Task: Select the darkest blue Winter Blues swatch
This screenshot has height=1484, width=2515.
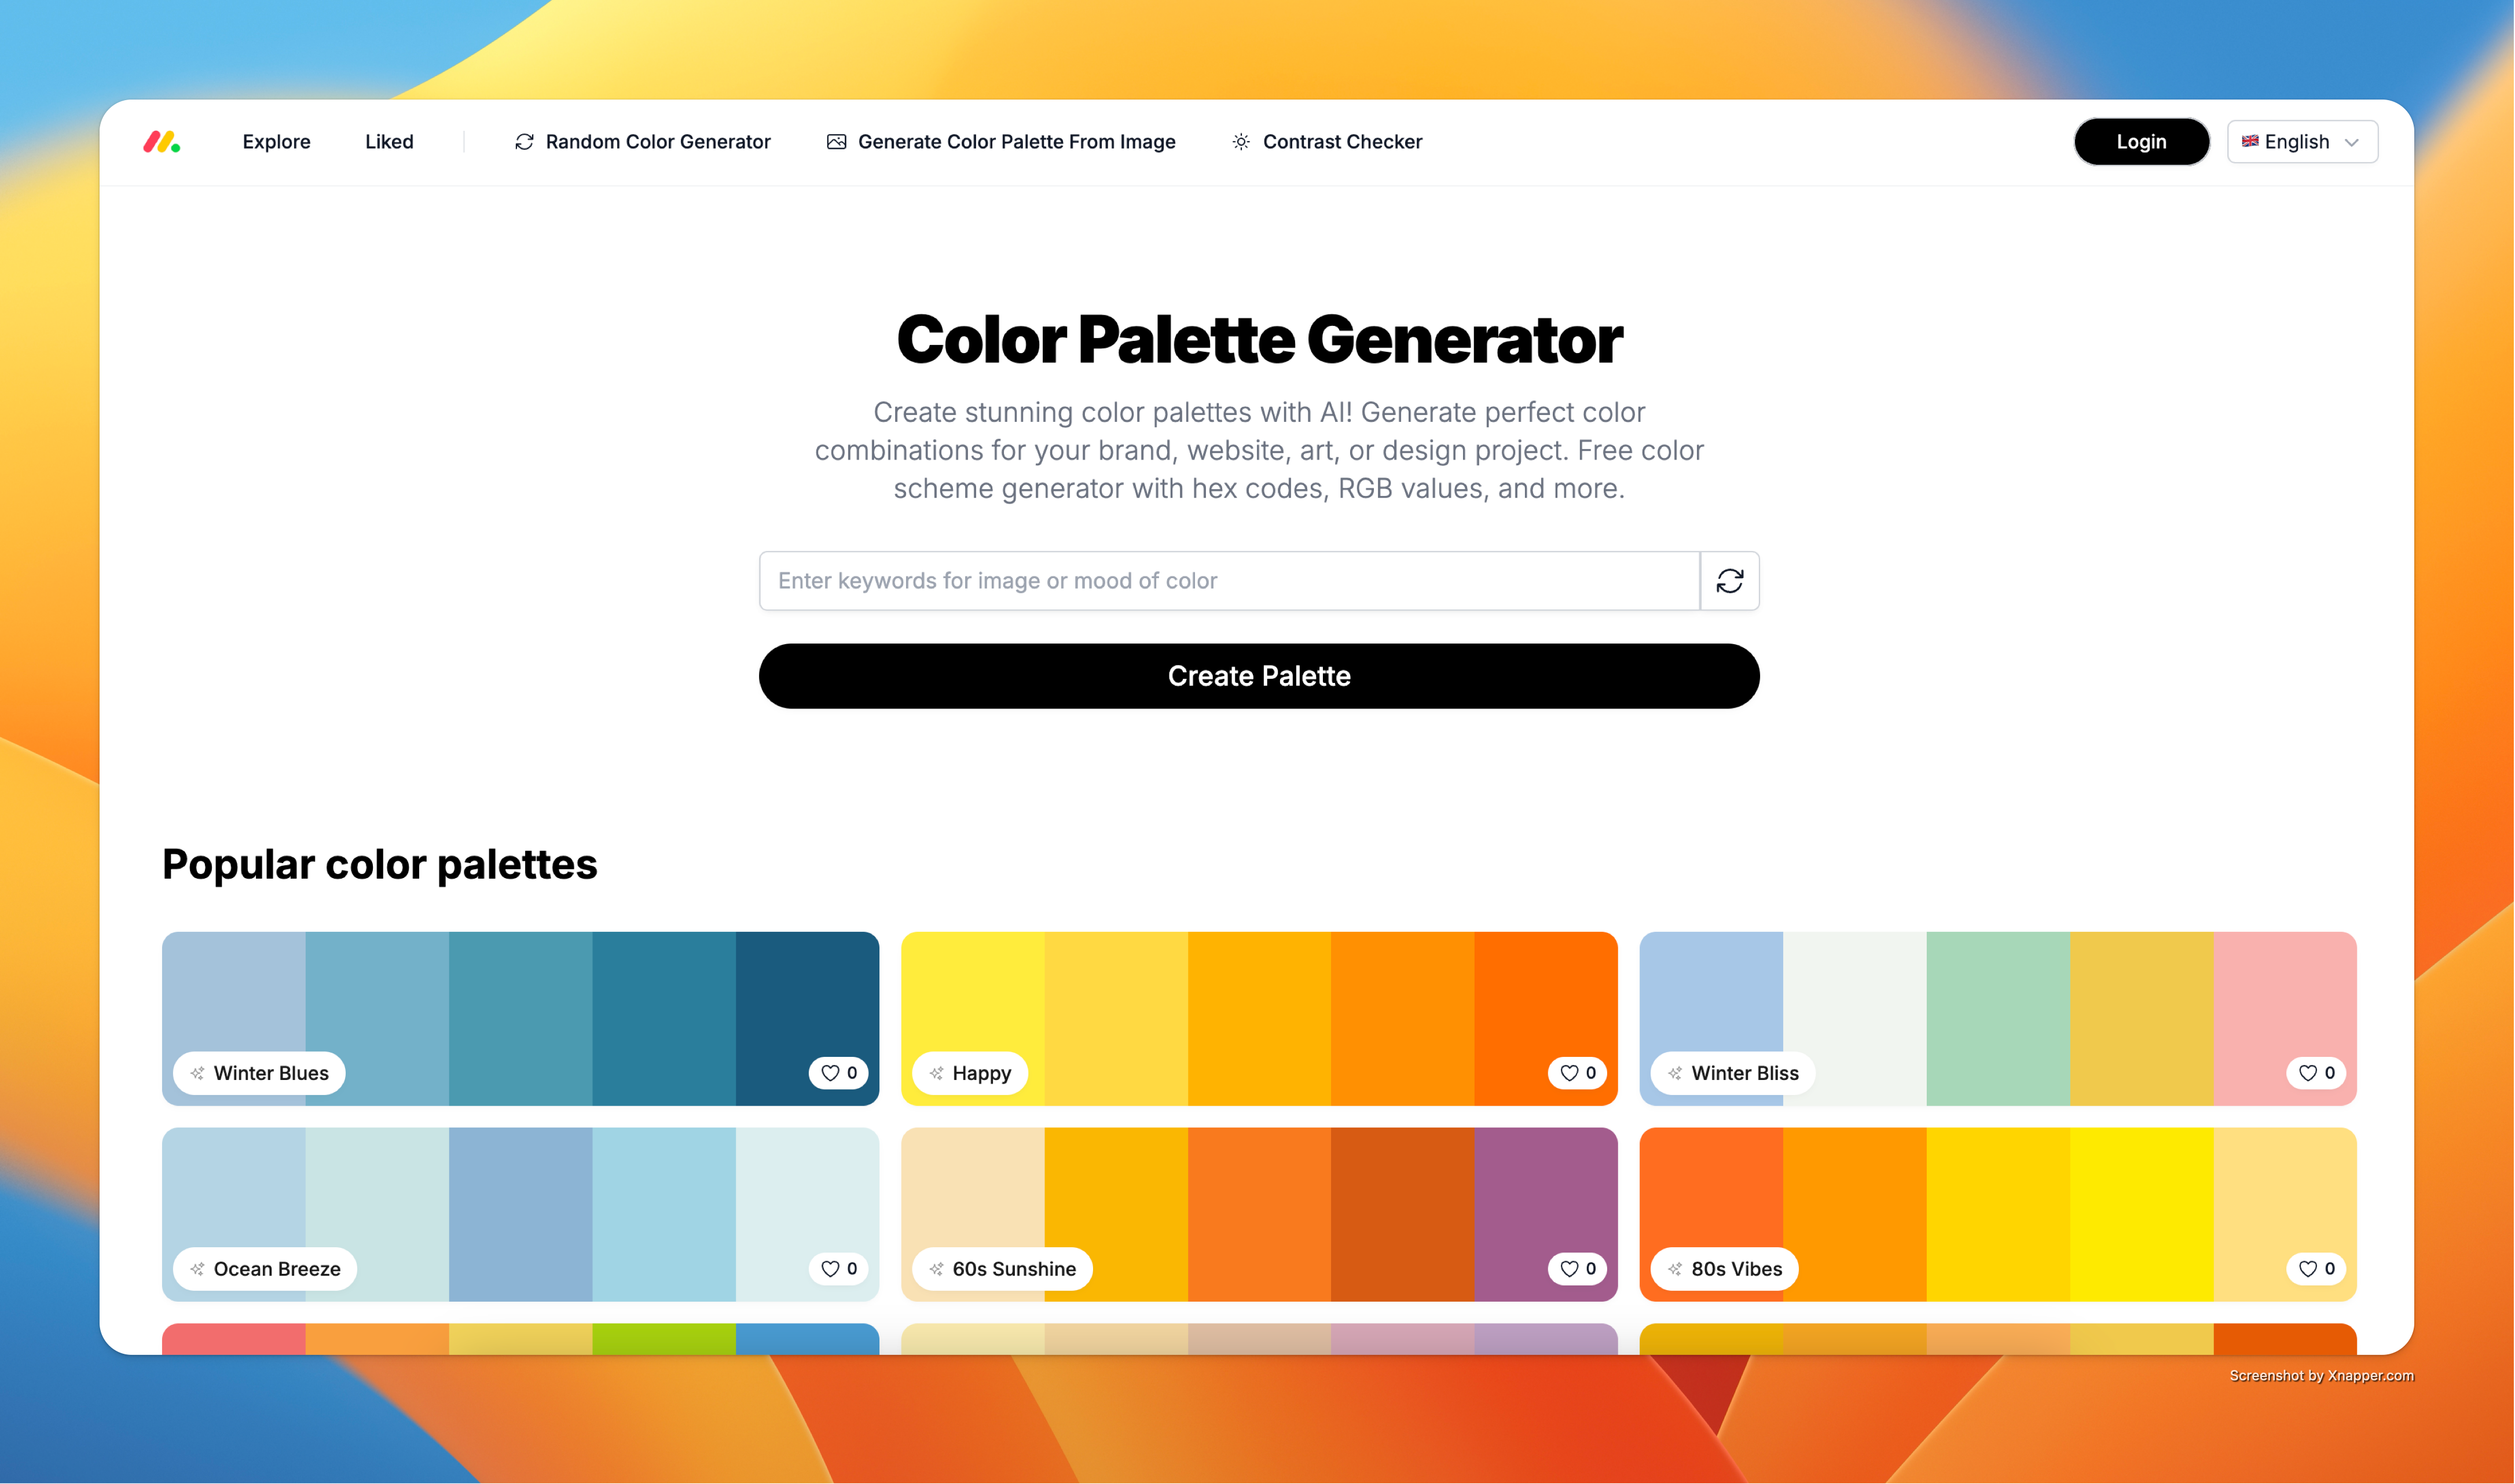Action: point(806,990)
